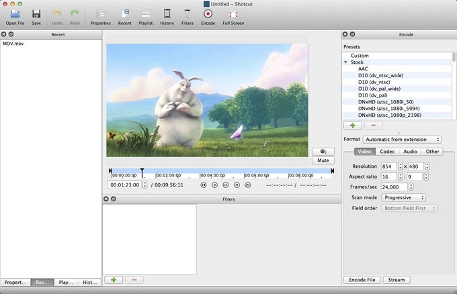
Task: Click the playhead marker on the scrubber
Action: click(142, 173)
